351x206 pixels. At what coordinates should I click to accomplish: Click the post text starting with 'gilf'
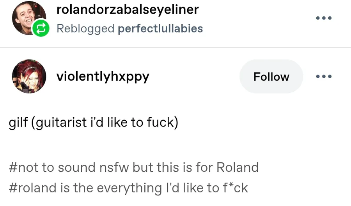(x=93, y=122)
